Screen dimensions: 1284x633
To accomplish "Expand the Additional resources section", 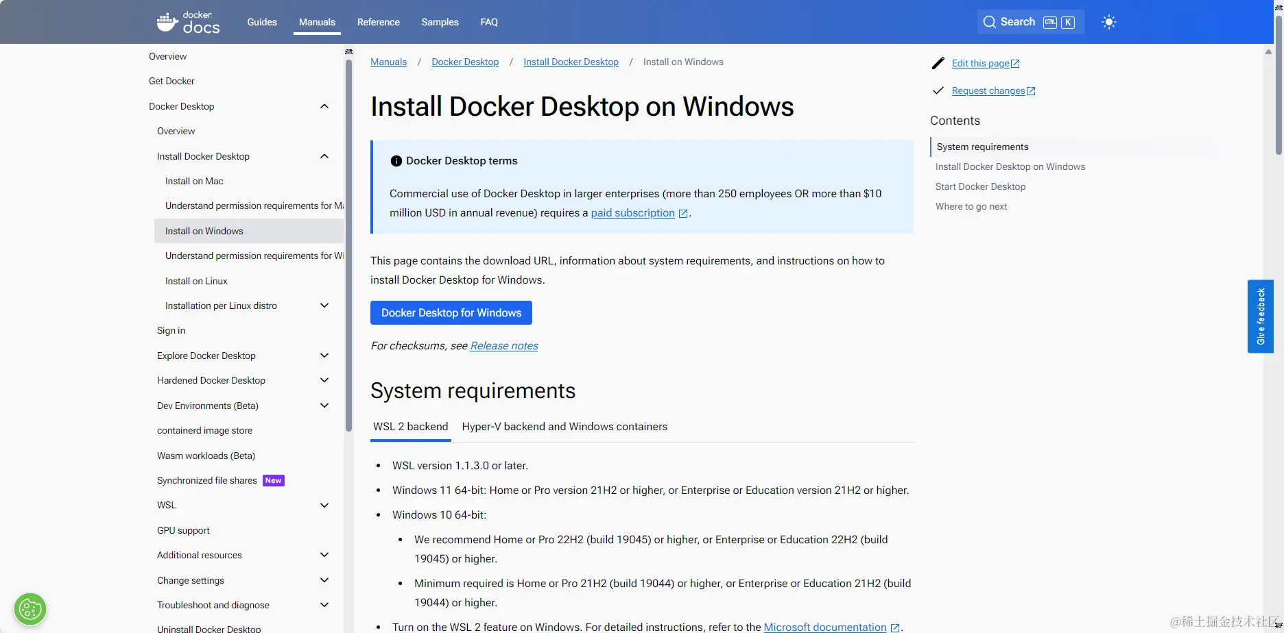I will [x=324, y=555].
